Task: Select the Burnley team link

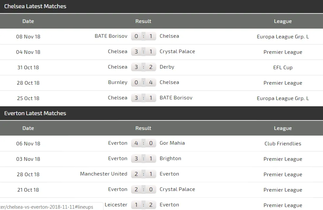Action: click(118, 82)
